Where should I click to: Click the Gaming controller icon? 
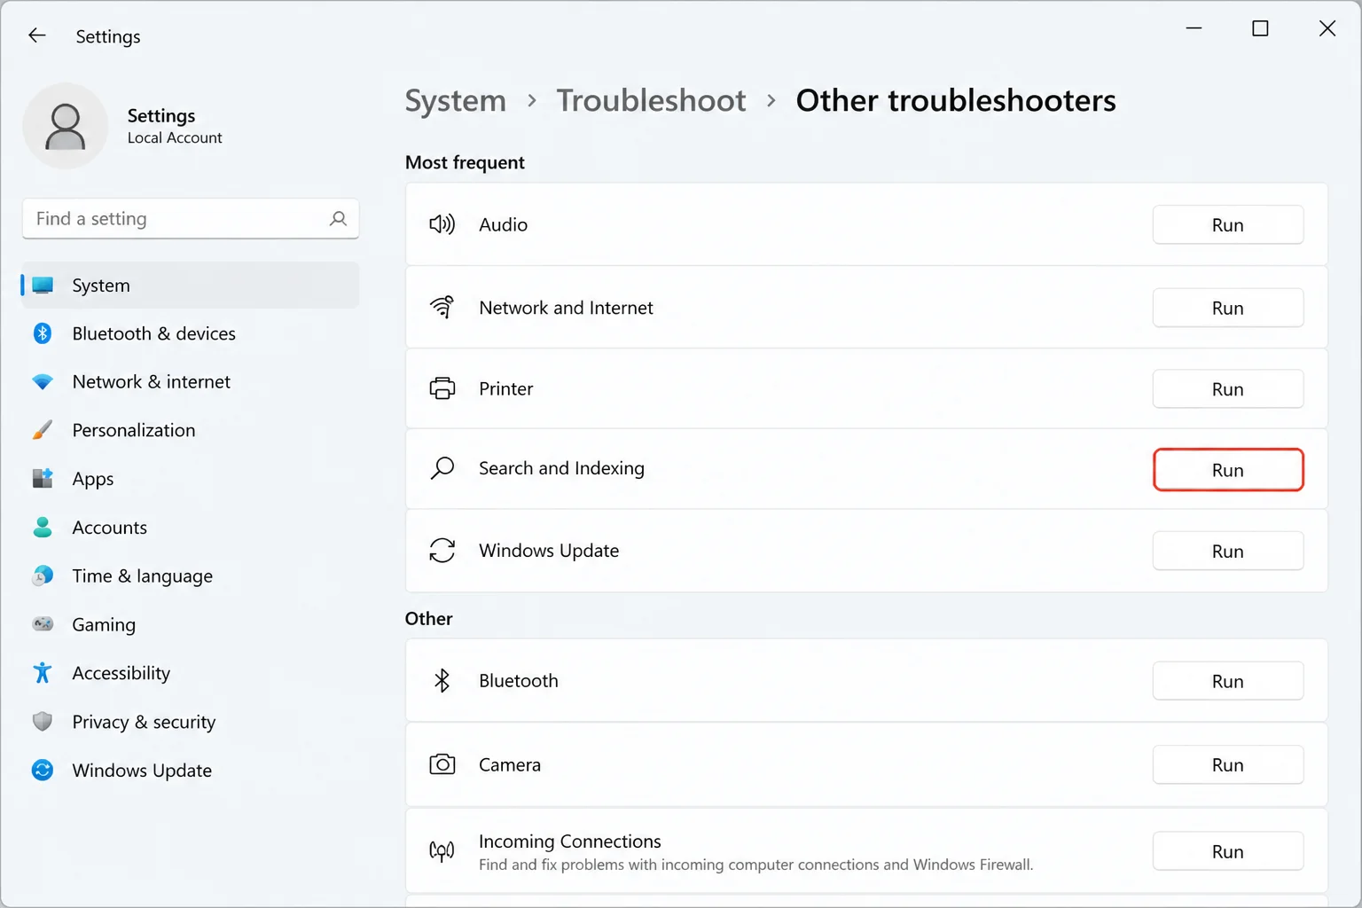43,624
